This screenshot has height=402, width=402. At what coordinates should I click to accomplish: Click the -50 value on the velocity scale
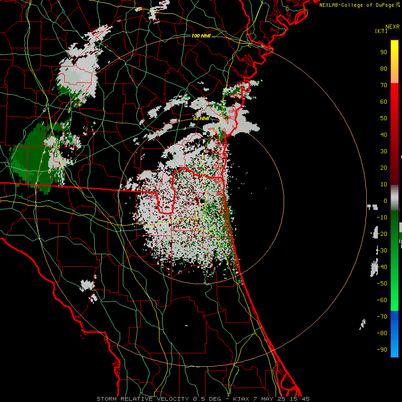(382, 284)
